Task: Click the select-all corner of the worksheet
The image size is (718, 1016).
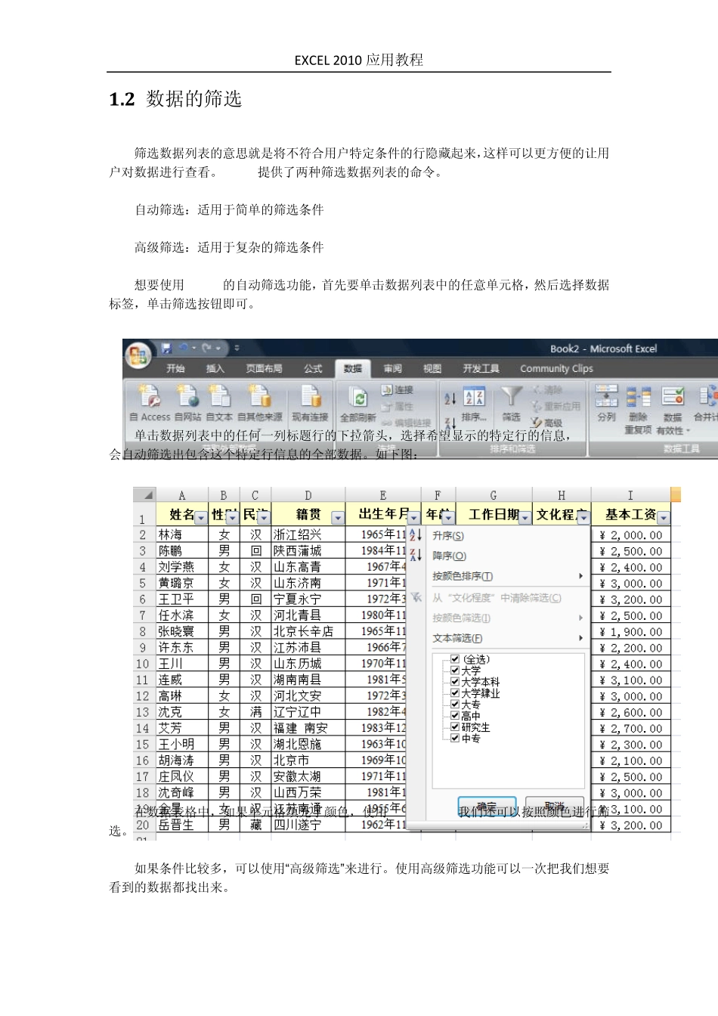Action: [144, 495]
